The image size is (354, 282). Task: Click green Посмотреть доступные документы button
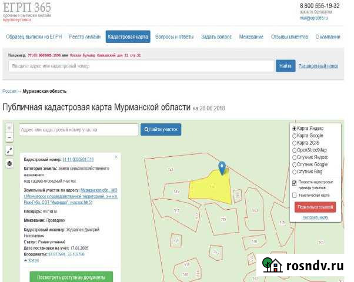coord(71,277)
